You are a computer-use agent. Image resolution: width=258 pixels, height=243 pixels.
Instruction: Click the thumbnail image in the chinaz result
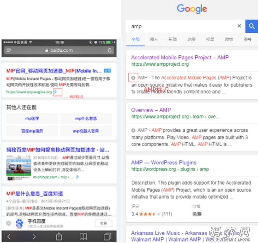click(x=19, y=167)
